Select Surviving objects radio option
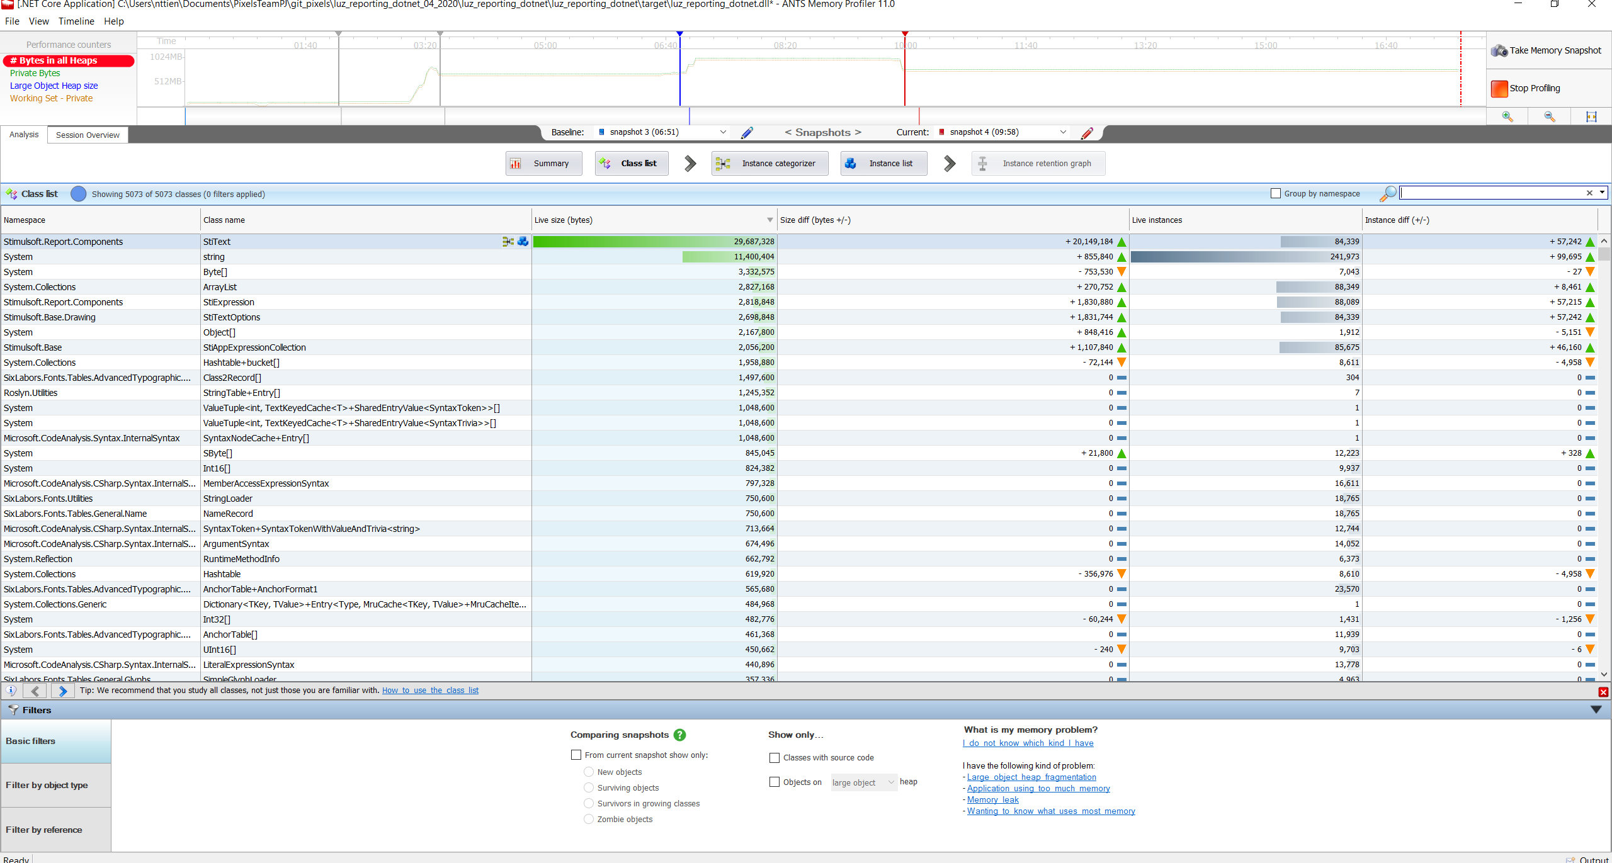The height and width of the screenshot is (863, 1612). point(589,788)
